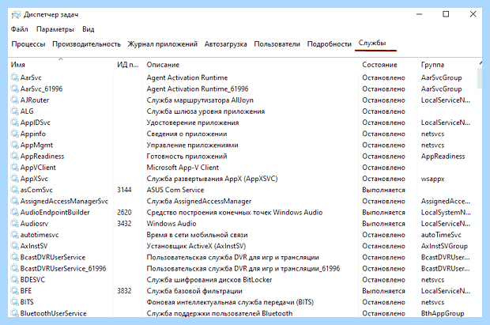Click the wsappx group cell
The width and height of the screenshot is (490, 325).
[432, 179]
